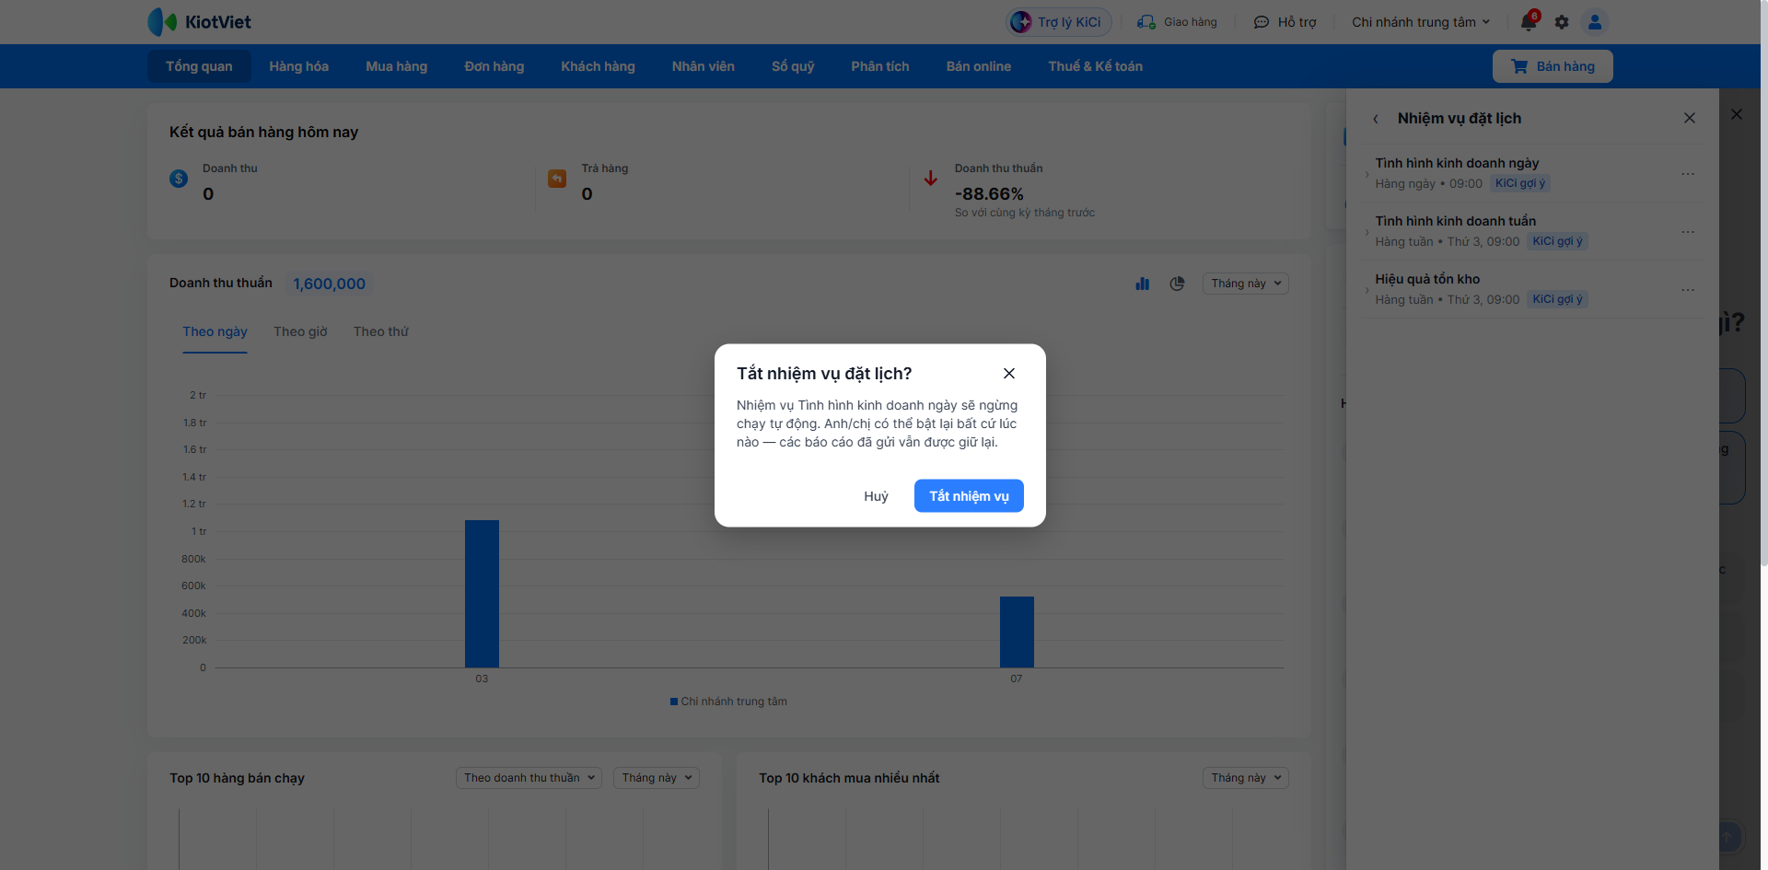Viewport: 1768px width, 870px height.
Task: Expand Tình hình kinh doanh tuần task
Action: tap(1367, 232)
